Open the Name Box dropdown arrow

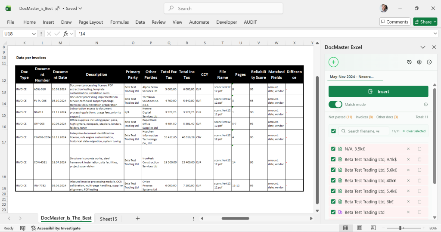(x=34, y=34)
